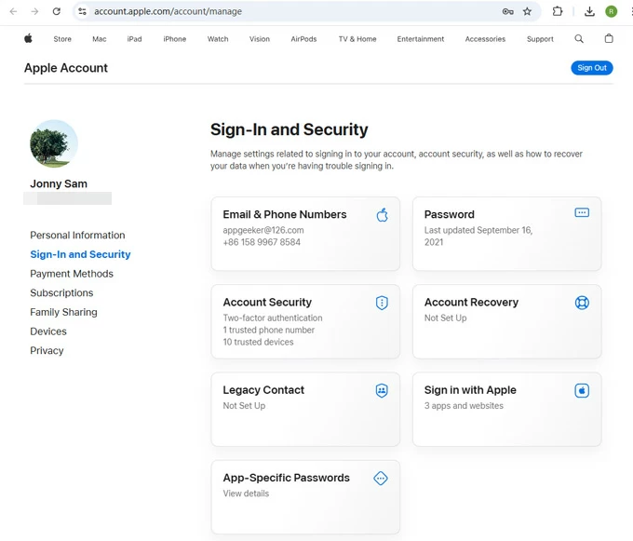The image size is (633, 541).
Task: Click the App-Specific Passwords diamond icon
Action: [381, 479]
